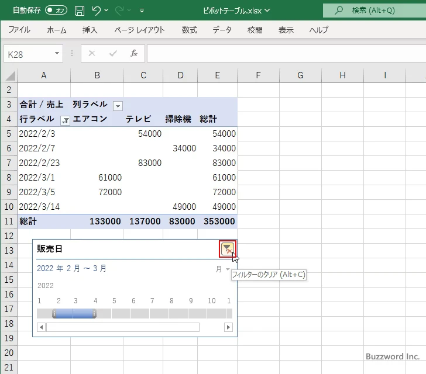Open the 行ラベル filter dropdown button
The image size is (426, 374).
coord(65,120)
